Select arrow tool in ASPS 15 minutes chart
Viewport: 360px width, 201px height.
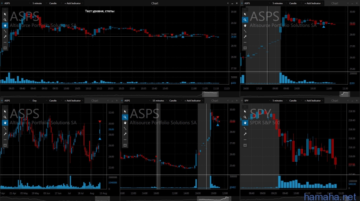[x=125, y=134]
